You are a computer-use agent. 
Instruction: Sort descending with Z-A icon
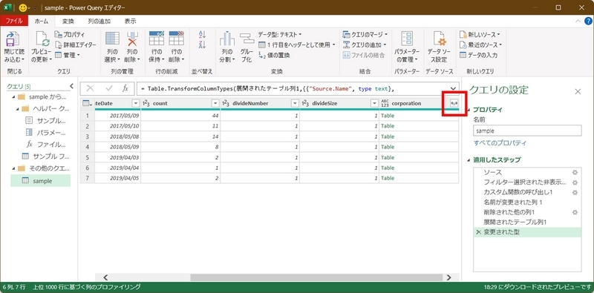pos(202,45)
